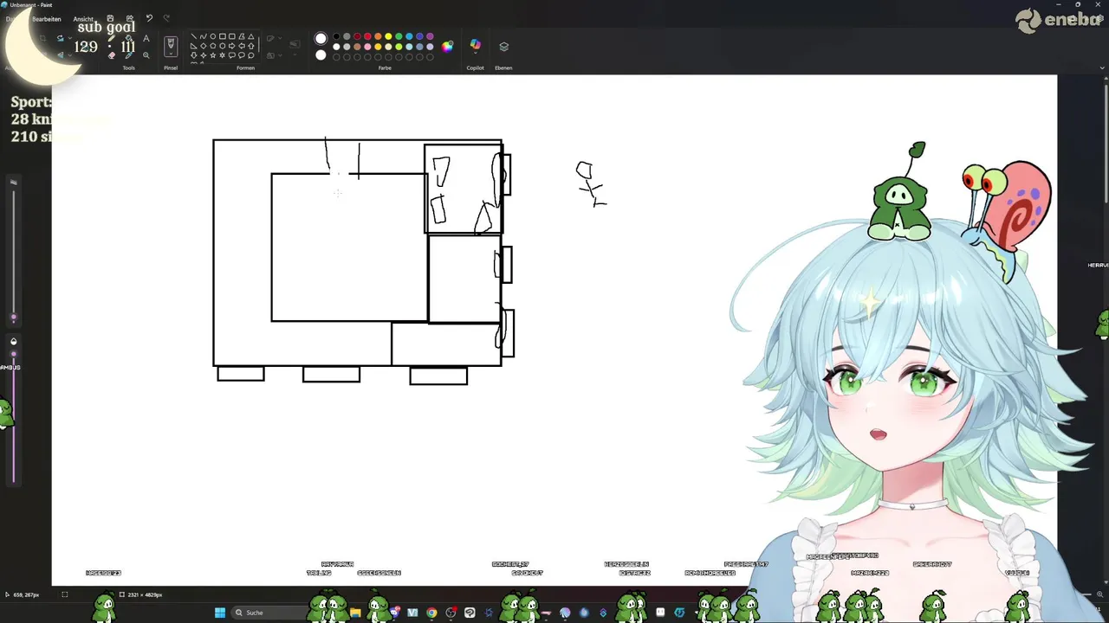Undo the last drawing action

[149, 18]
